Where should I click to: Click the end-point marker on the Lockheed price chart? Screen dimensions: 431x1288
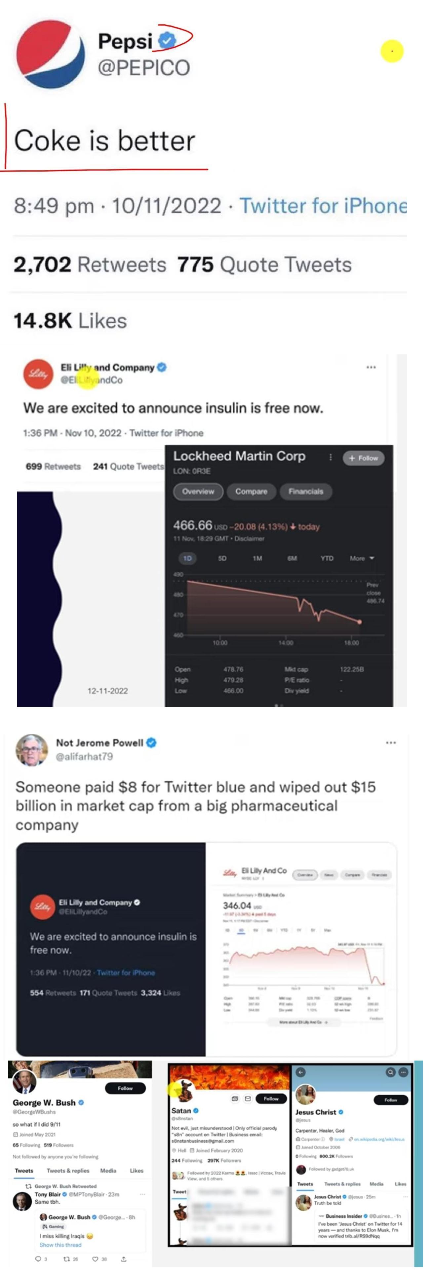pyautogui.click(x=360, y=622)
